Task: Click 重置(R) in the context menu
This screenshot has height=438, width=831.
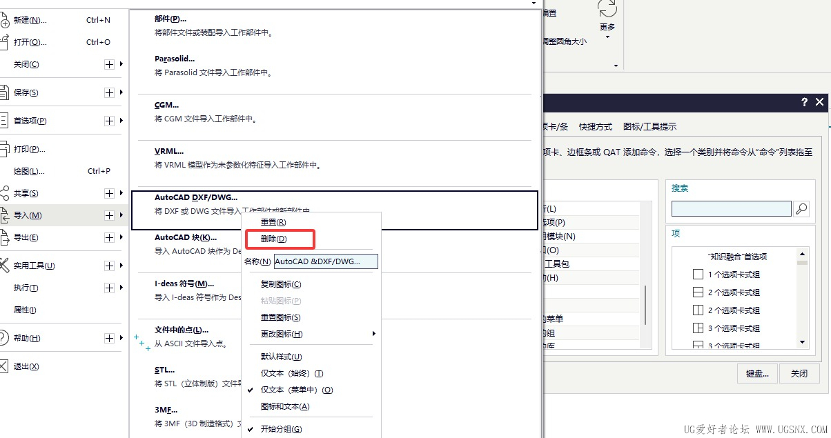Action: tap(273, 222)
